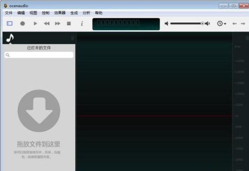Open the 分析 menu

tap(86, 13)
